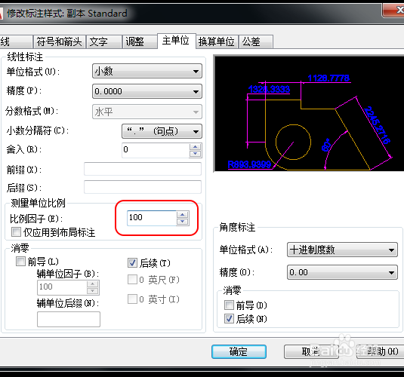Open angular 单位格式 dropdown showing 十进制度数
The image size is (404, 377).
pyautogui.click(x=342, y=250)
